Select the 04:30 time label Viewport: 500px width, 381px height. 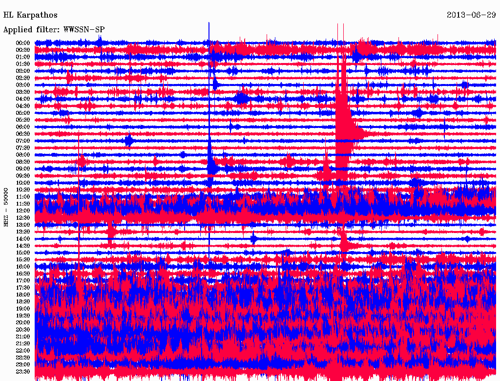23,106
